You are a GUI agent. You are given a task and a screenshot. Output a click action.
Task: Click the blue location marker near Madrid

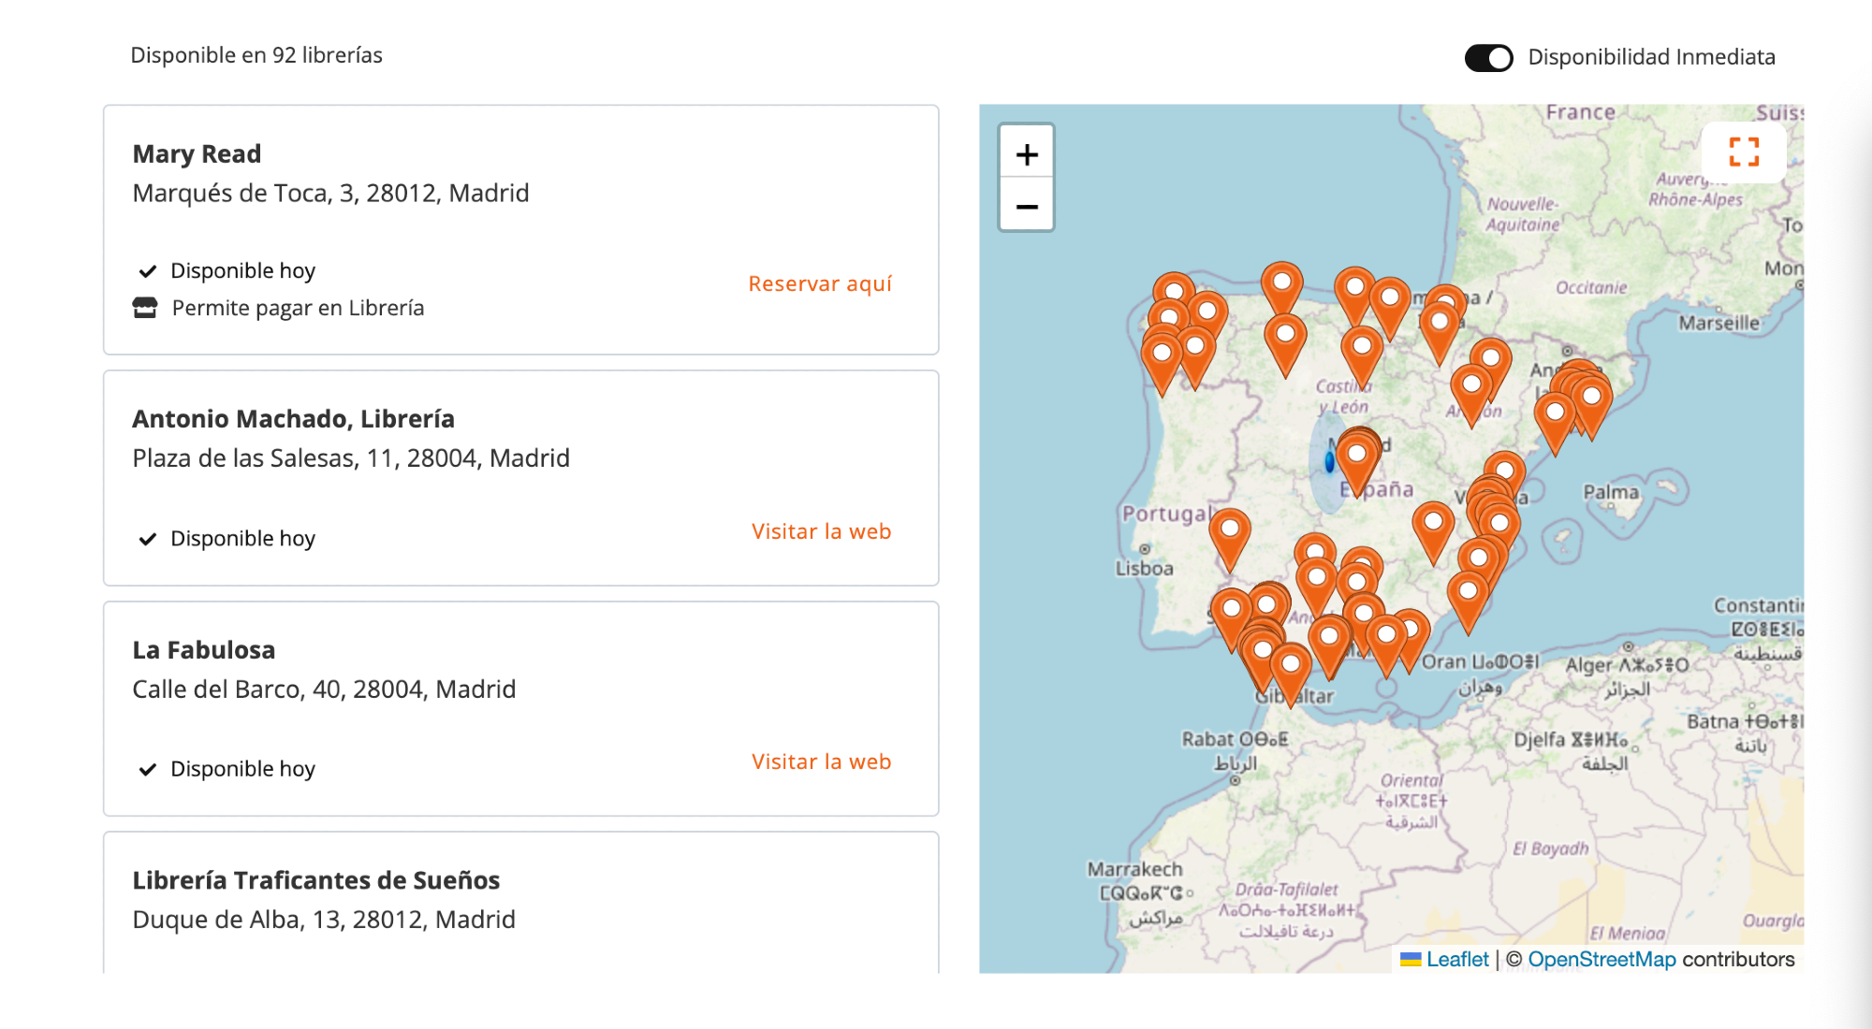click(x=1329, y=461)
